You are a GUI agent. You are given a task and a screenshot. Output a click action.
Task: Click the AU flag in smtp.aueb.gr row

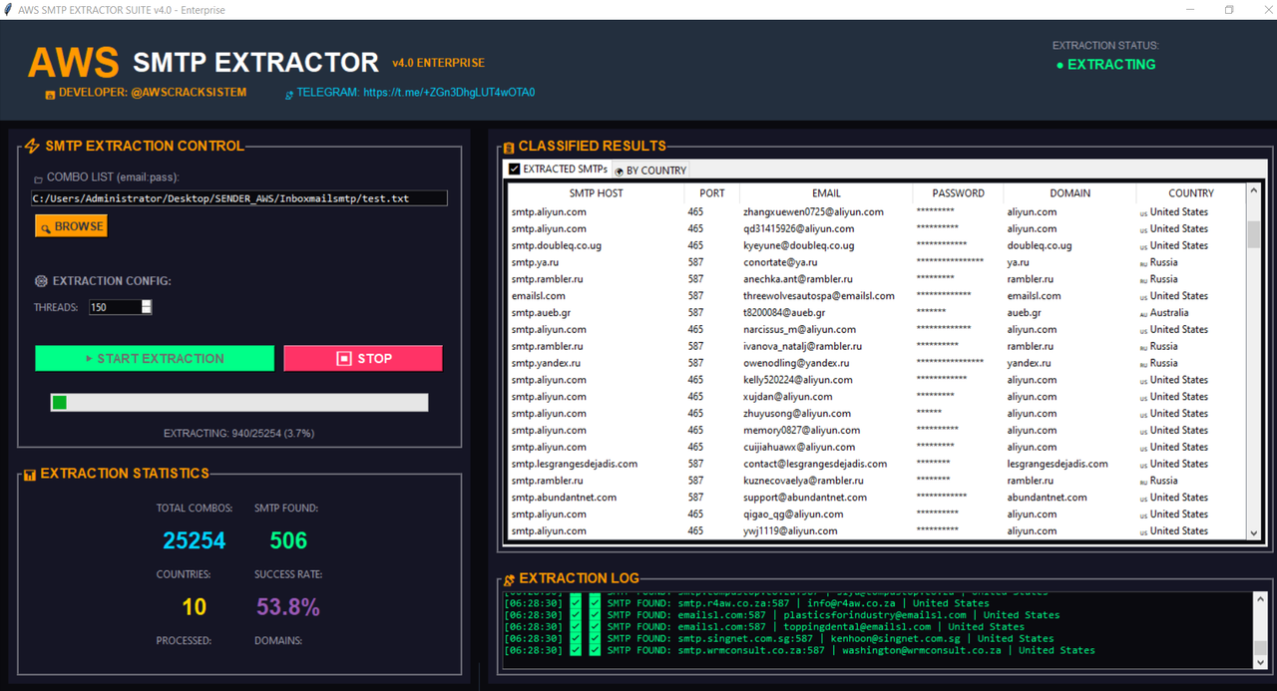click(1143, 313)
